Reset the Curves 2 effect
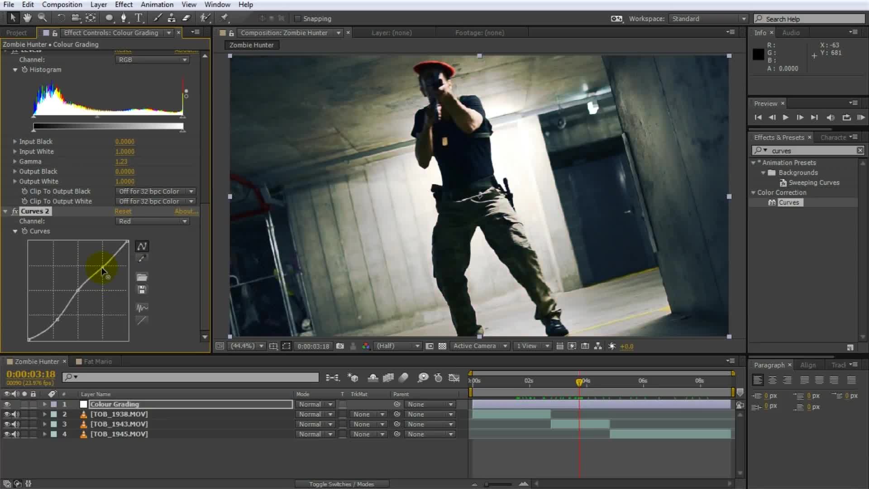869x489 pixels. click(x=123, y=211)
